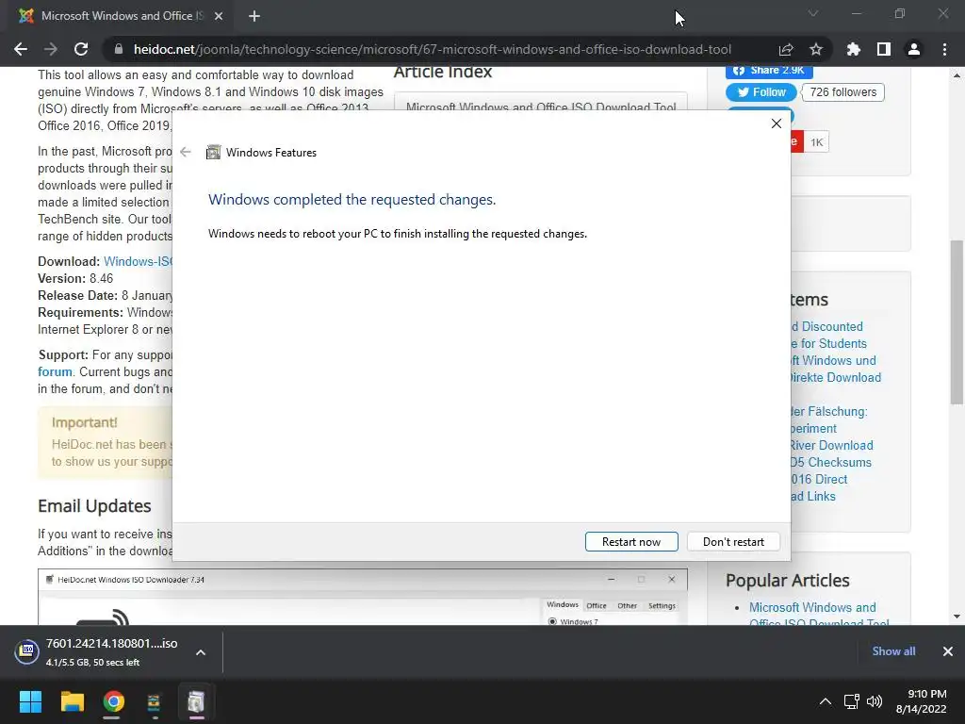Bookmark this page with star icon
The height and width of the screenshot is (724, 965).
(816, 49)
